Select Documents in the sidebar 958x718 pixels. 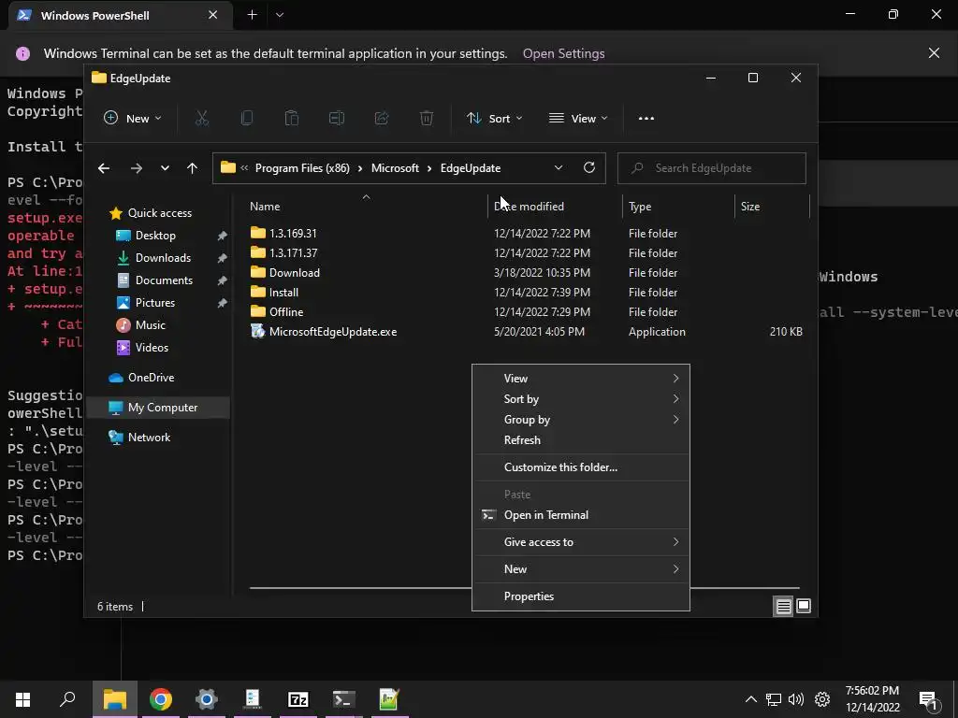click(164, 280)
